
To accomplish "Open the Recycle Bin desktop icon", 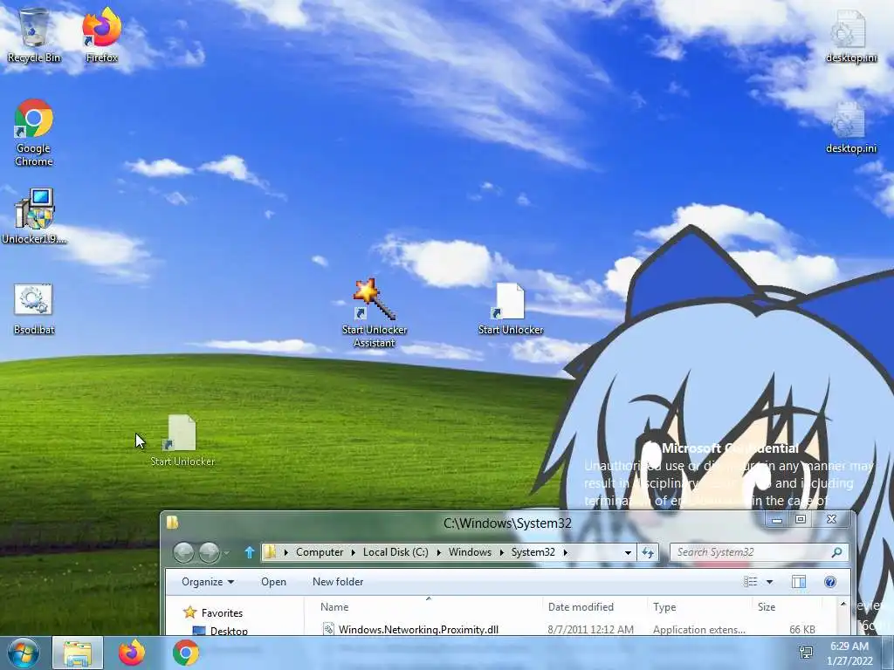I will (x=34, y=35).
